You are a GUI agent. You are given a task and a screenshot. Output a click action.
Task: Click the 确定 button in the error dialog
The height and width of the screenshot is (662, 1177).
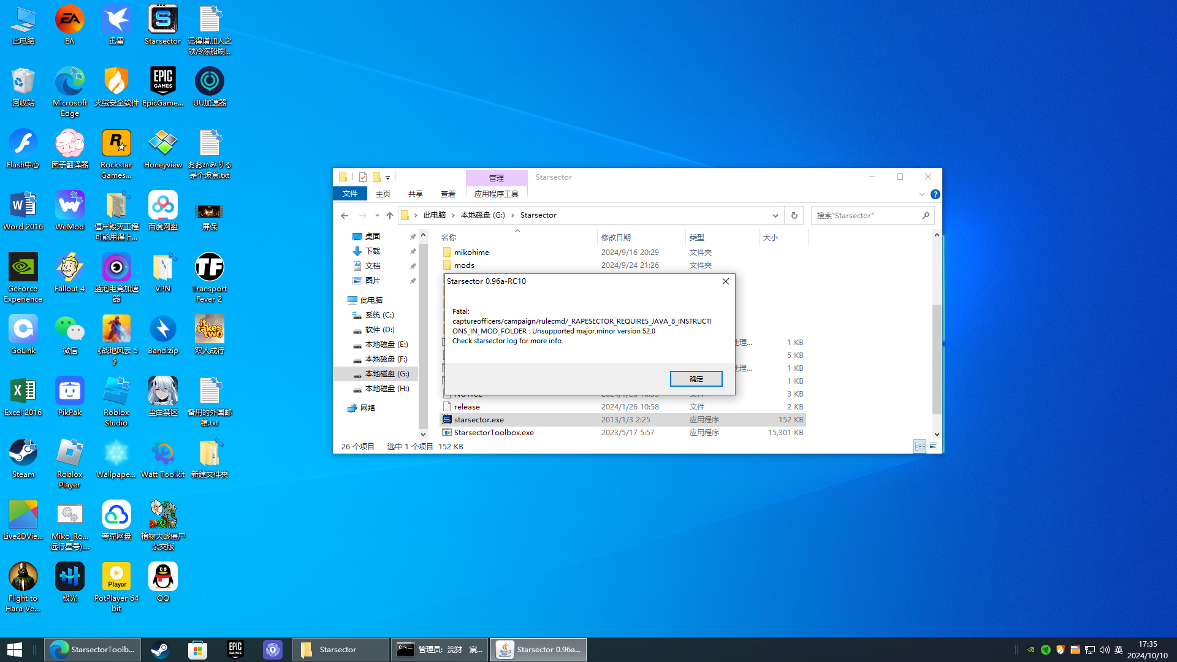pyautogui.click(x=696, y=379)
